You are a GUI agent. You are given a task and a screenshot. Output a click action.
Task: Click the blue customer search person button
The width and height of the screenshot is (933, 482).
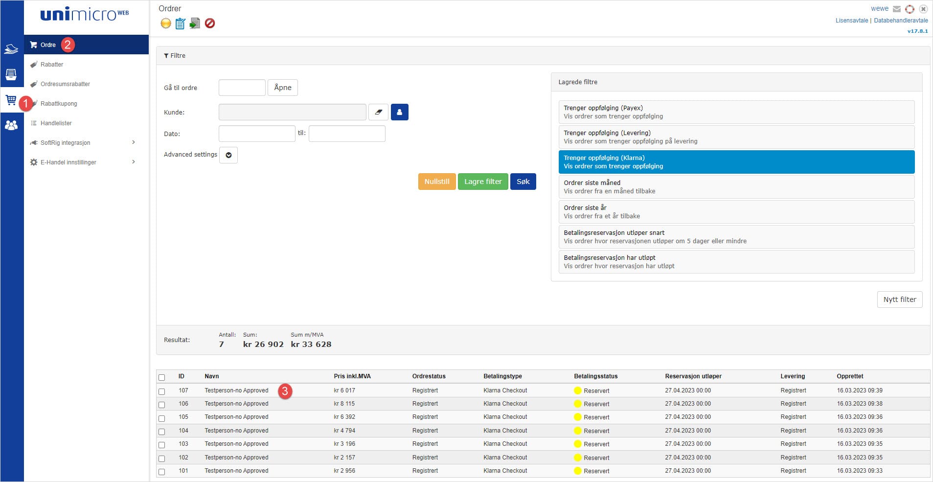coord(399,112)
